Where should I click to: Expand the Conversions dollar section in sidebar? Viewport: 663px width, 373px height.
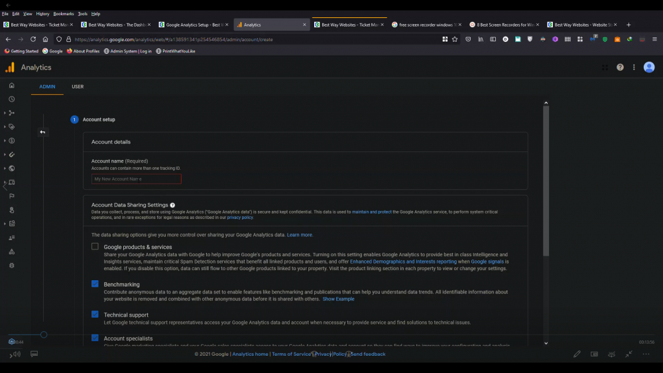(x=5, y=141)
